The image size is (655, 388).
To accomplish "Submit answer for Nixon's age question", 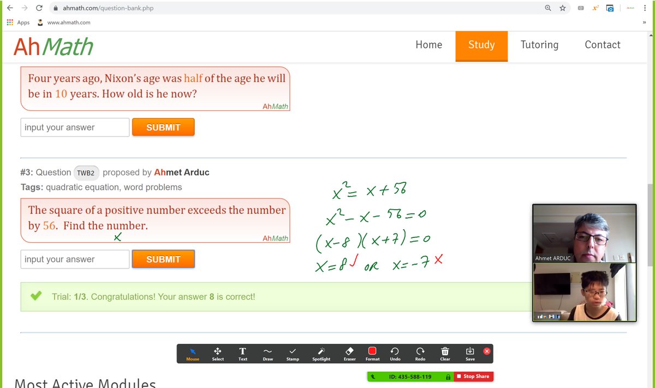I will (x=163, y=127).
